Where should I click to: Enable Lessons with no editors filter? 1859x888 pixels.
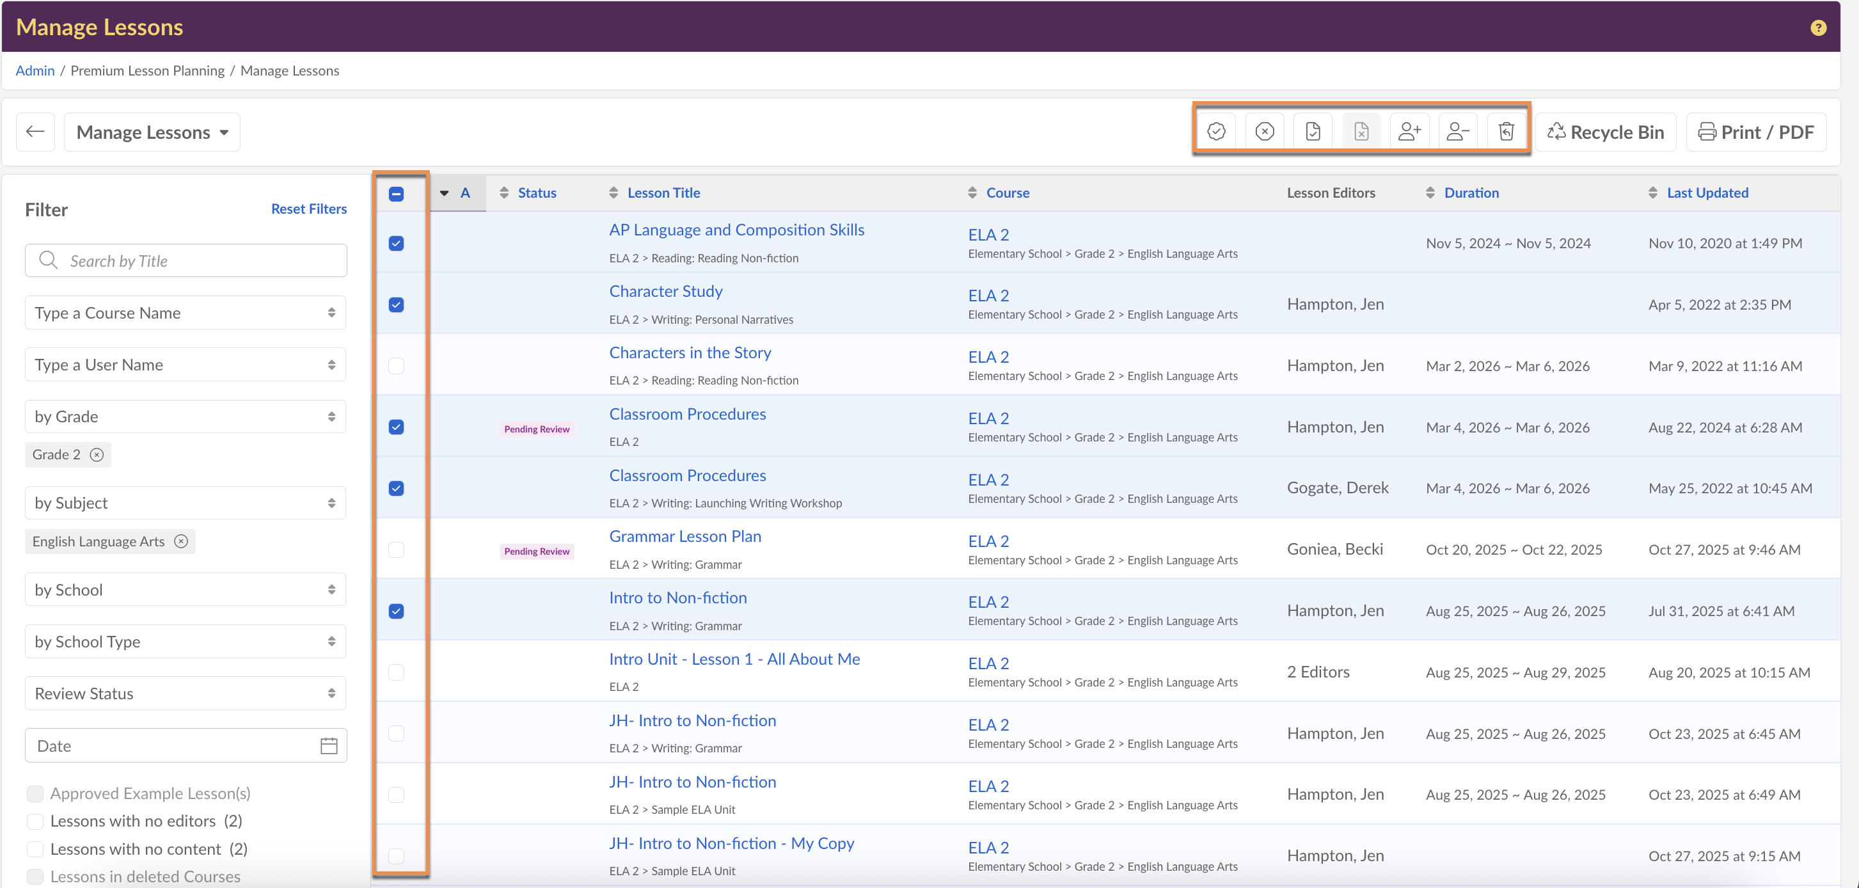point(35,821)
